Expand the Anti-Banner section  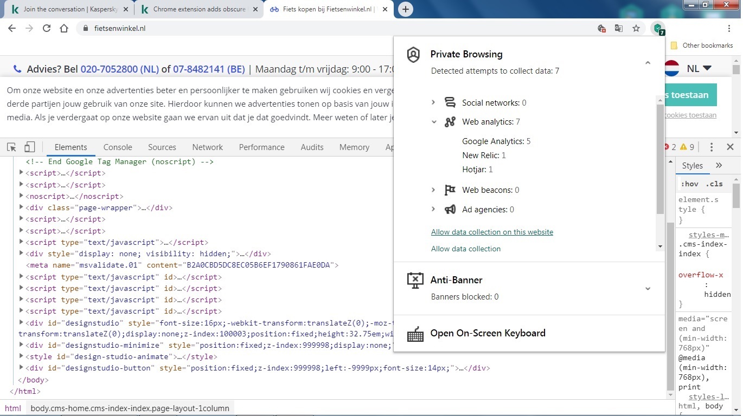(x=647, y=288)
